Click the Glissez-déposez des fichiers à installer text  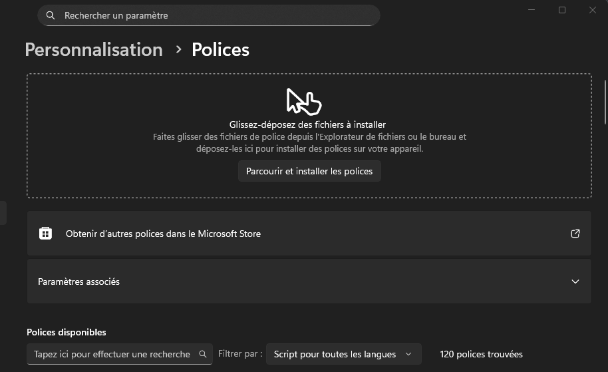coord(307,124)
